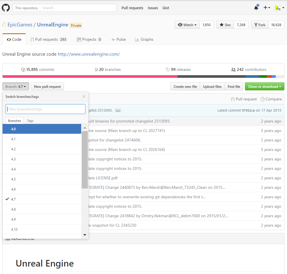Switch to branch 4.4
Viewport: 287px width, 274px height.
[x=42, y=169]
